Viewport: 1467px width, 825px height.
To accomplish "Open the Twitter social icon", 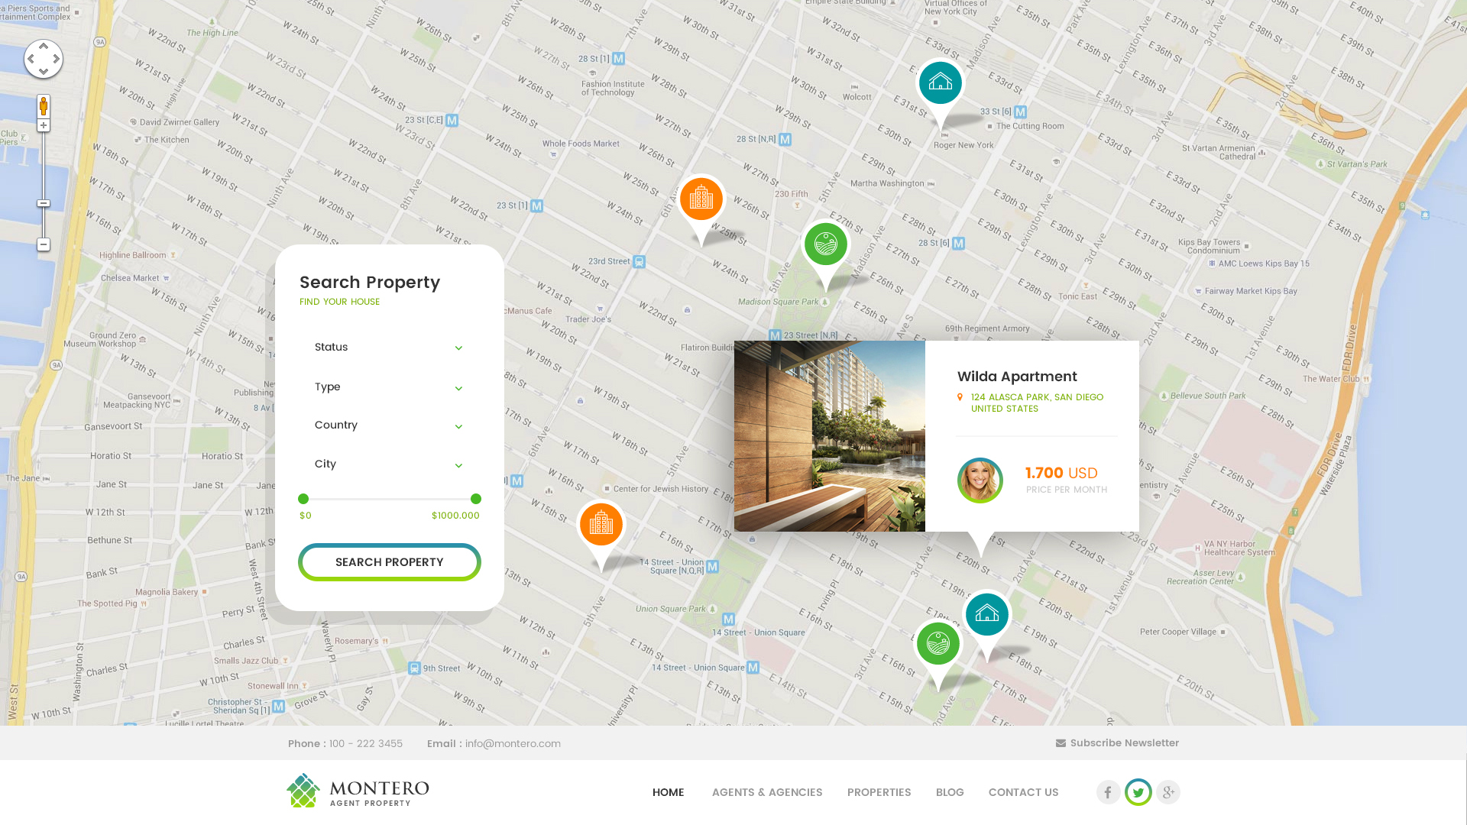I will click(x=1138, y=792).
